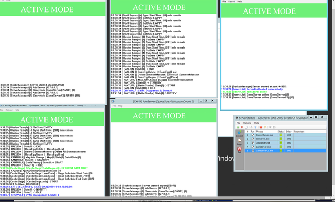This screenshot has height=202, width=335.
Task: Minimize the ServerStartUp window
Action: click(x=311, y=117)
